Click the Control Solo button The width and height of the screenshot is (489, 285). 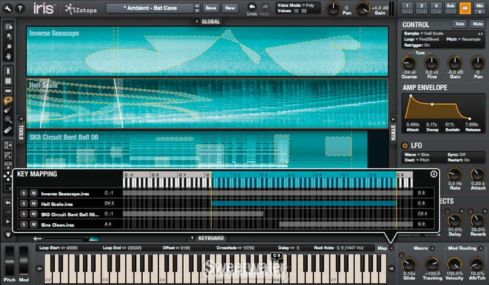(460, 24)
